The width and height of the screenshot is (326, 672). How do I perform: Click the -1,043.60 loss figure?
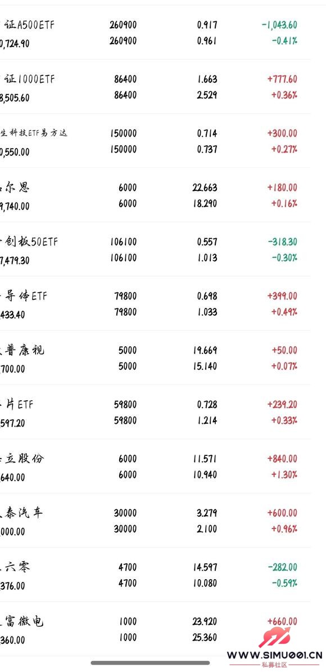click(x=279, y=25)
